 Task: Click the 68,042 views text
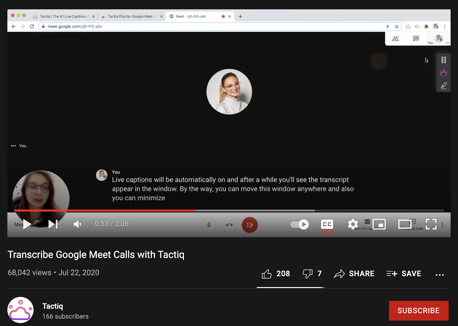click(29, 272)
